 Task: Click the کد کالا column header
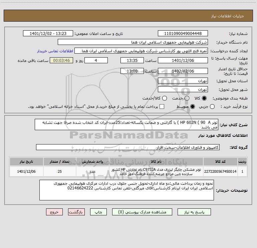coord(220,161)
